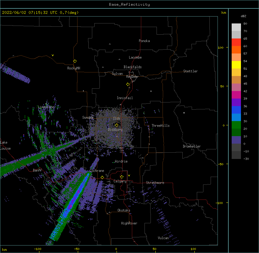Click the Okotoks city label
This screenshot has height=253, width=259.
pos(124,210)
